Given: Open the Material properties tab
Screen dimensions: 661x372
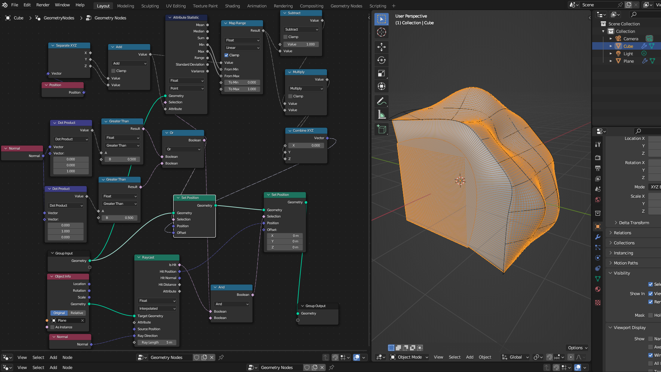Looking at the screenshot, I should 598,289.
